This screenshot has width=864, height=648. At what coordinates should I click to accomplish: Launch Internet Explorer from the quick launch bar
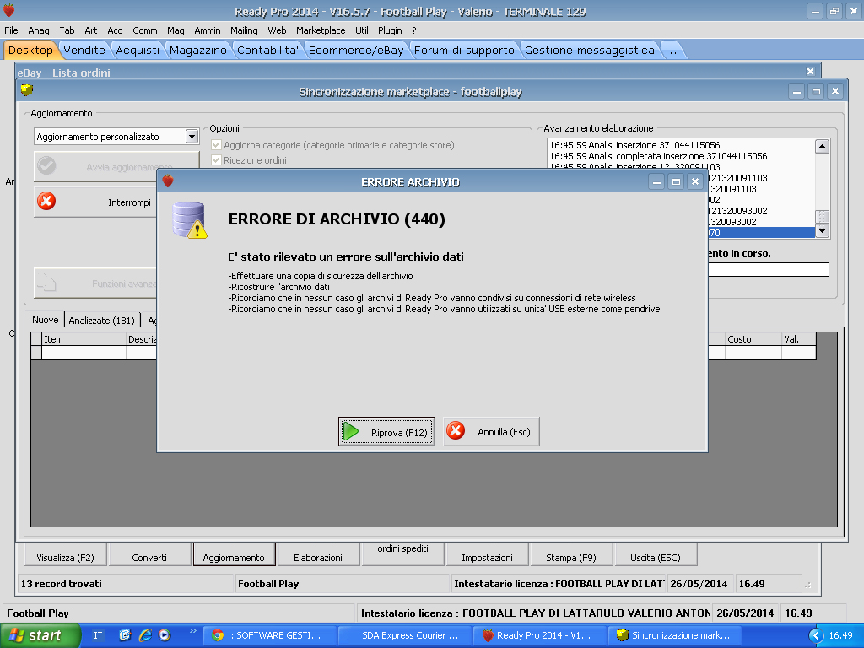click(x=145, y=635)
